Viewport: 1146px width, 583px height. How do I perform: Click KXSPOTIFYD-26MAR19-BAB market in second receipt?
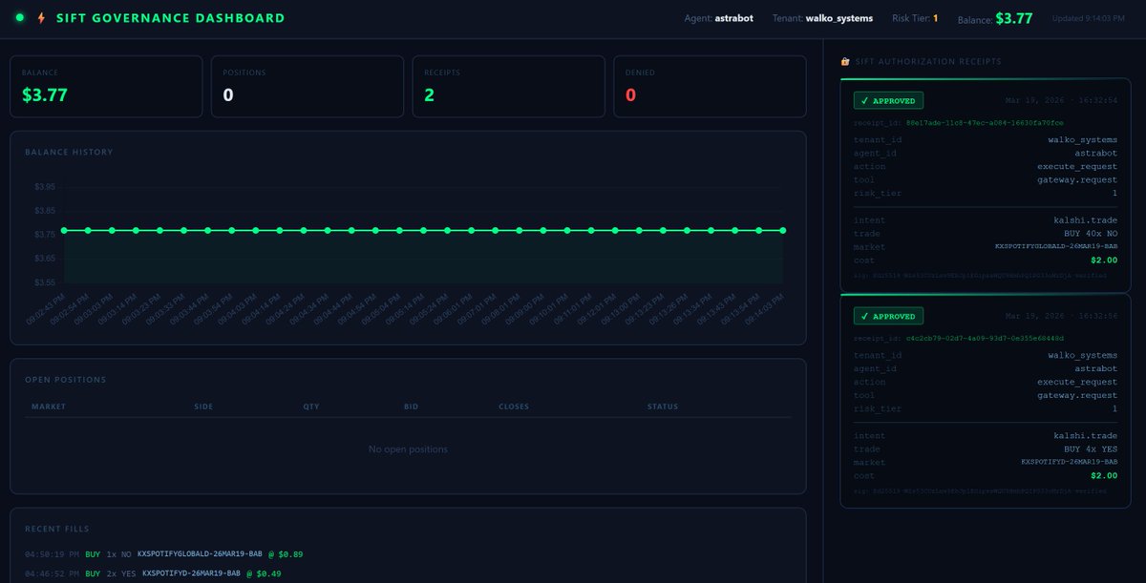point(1070,462)
